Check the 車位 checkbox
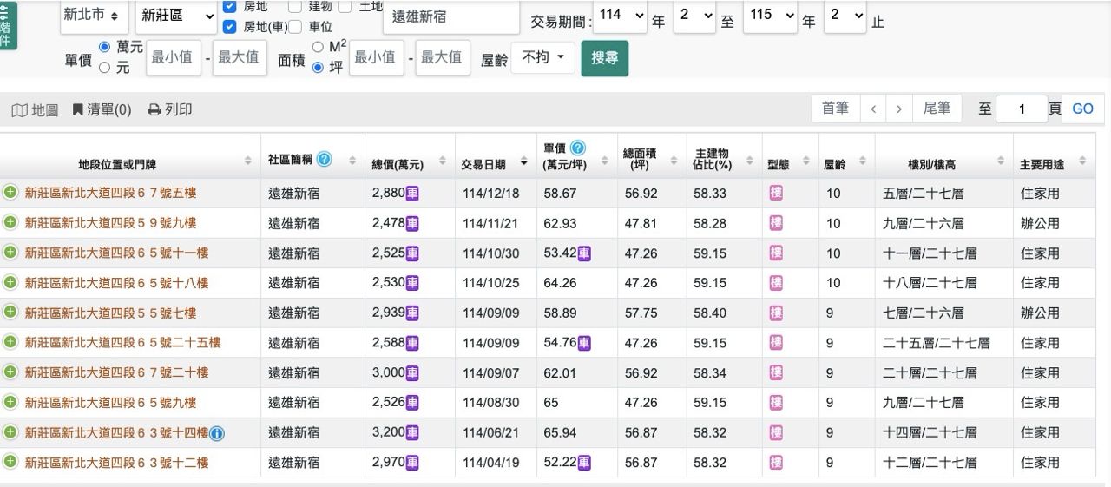Image resolution: width=1111 pixels, height=487 pixels. [295, 26]
